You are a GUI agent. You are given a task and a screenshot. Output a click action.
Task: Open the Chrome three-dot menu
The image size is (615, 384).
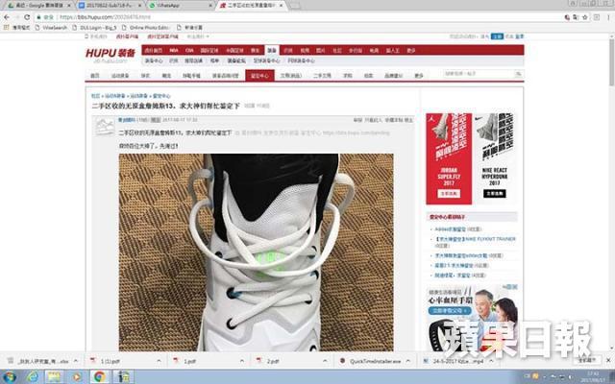point(608,17)
